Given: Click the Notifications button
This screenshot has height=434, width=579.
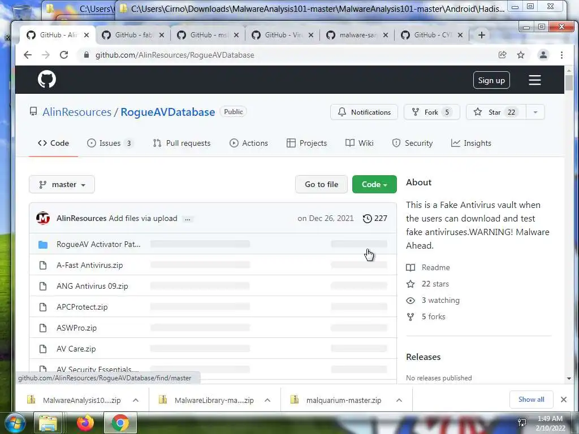Looking at the screenshot, I should pos(364,112).
